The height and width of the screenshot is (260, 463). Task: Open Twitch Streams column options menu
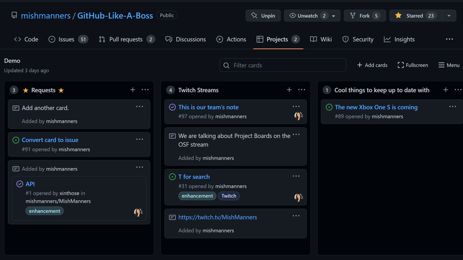[x=301, y=90]
